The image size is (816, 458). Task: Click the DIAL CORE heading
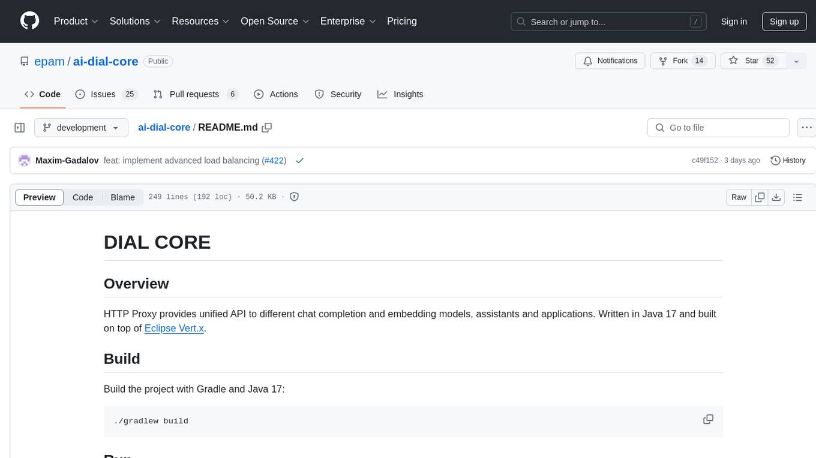157,242
